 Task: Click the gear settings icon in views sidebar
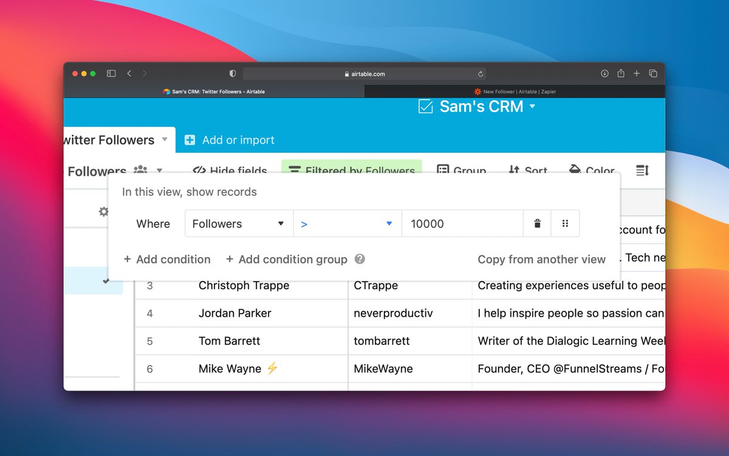(104, 212)
